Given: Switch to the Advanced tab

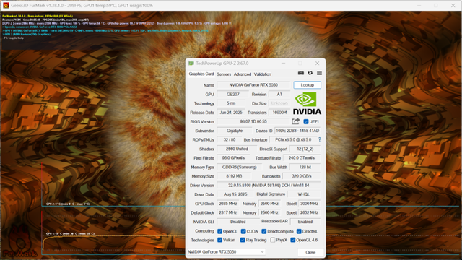Looking at the screenshot, I should click(243, 74).
